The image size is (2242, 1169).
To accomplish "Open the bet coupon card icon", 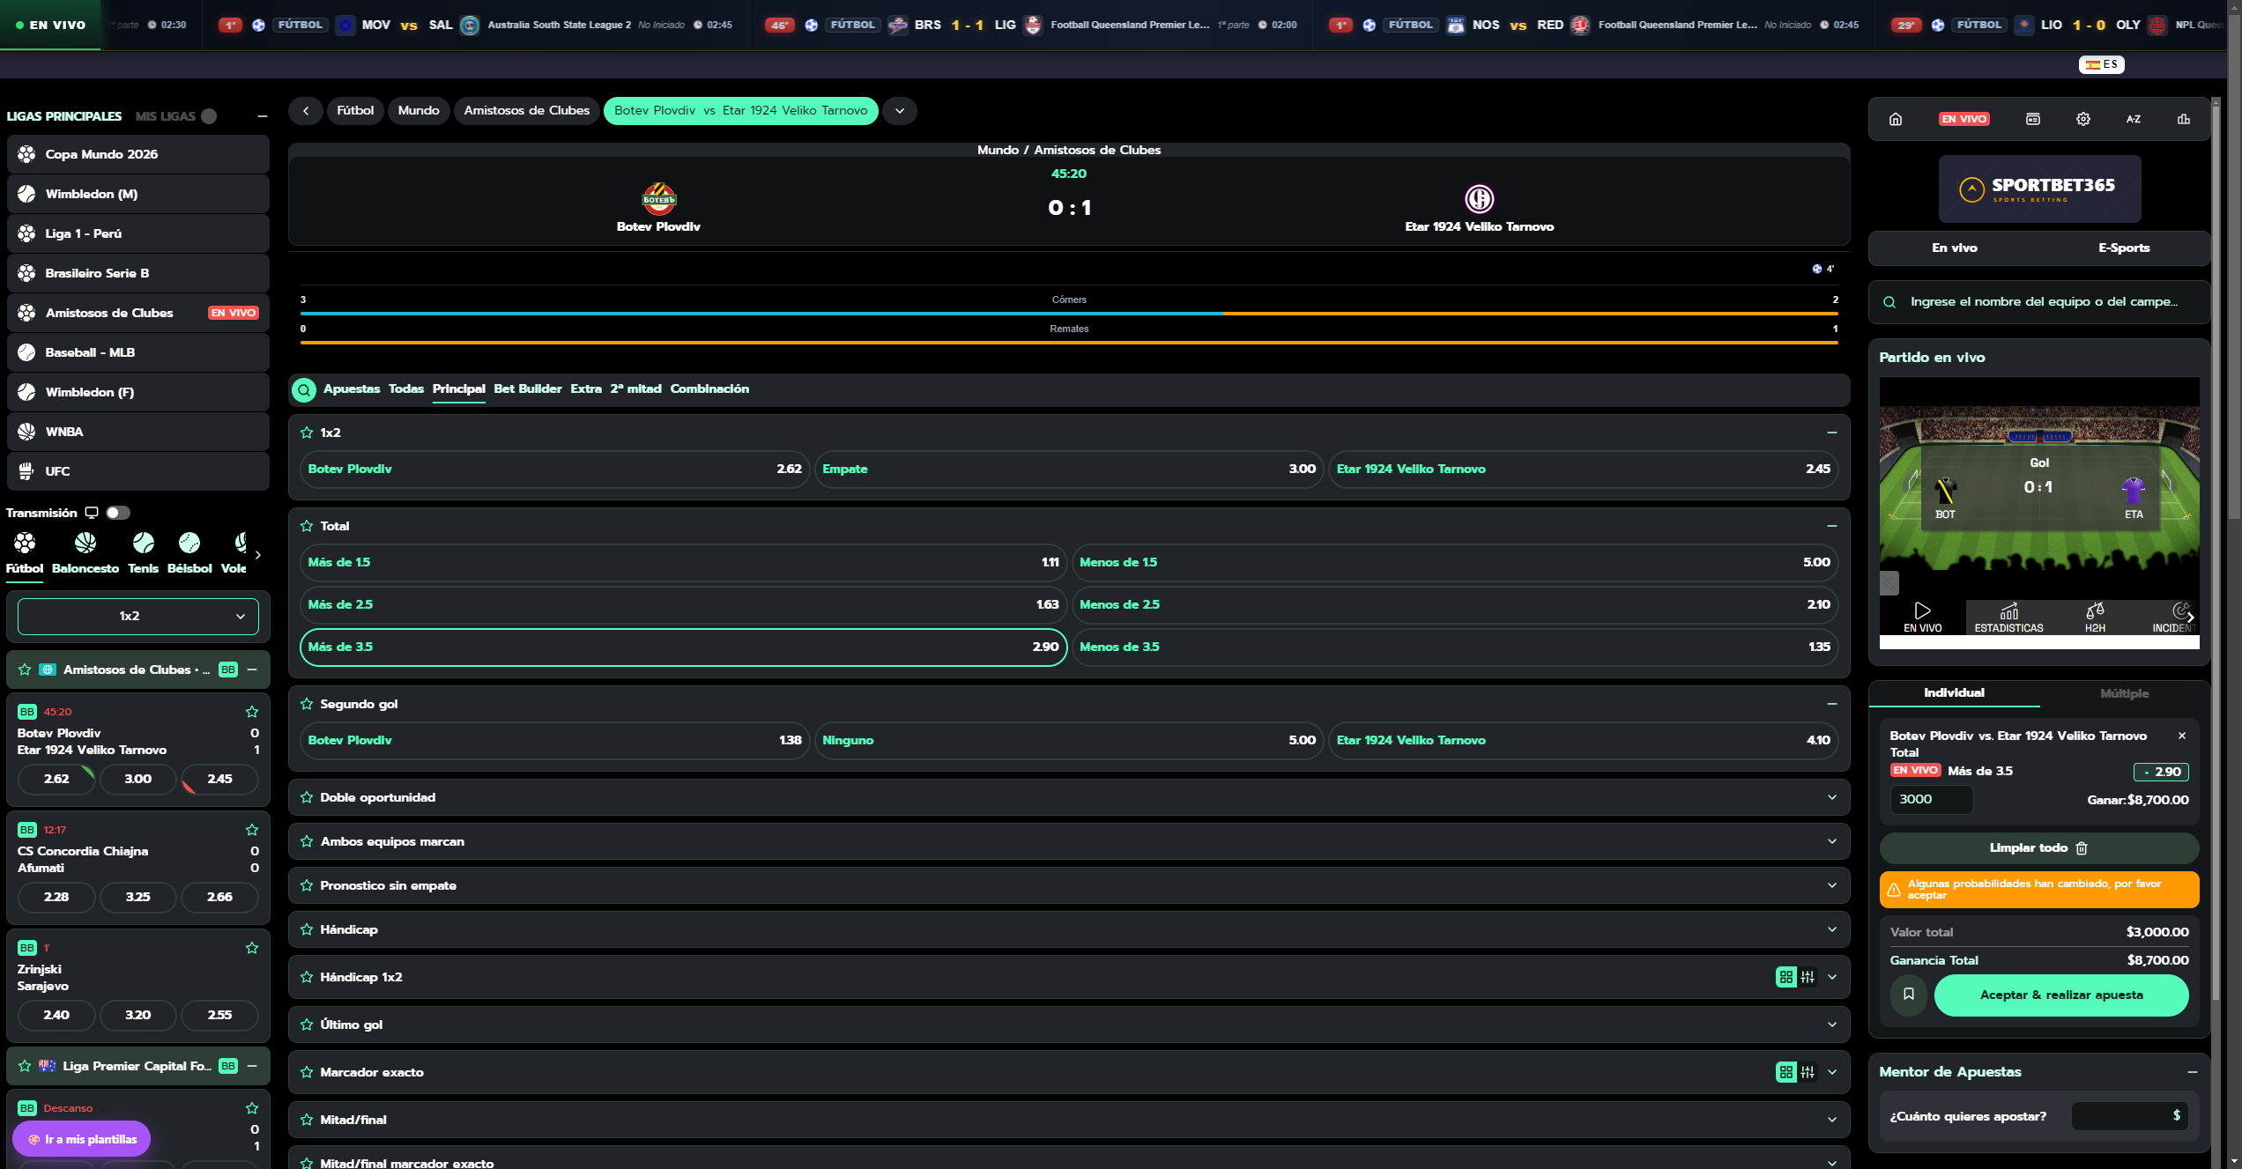I will [2033, 119].
